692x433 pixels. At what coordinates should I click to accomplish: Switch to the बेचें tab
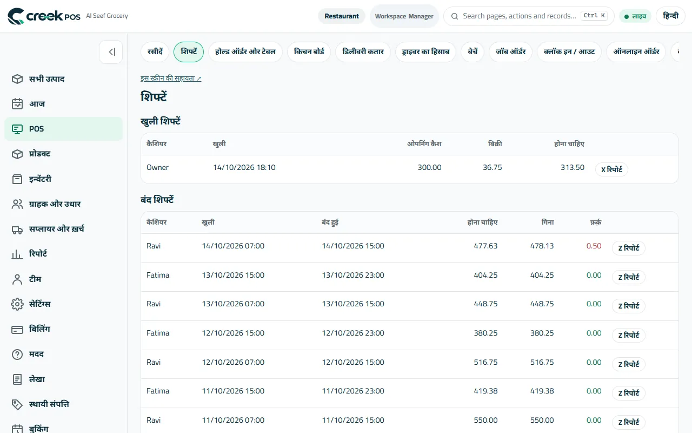click(x=473, y=52)
